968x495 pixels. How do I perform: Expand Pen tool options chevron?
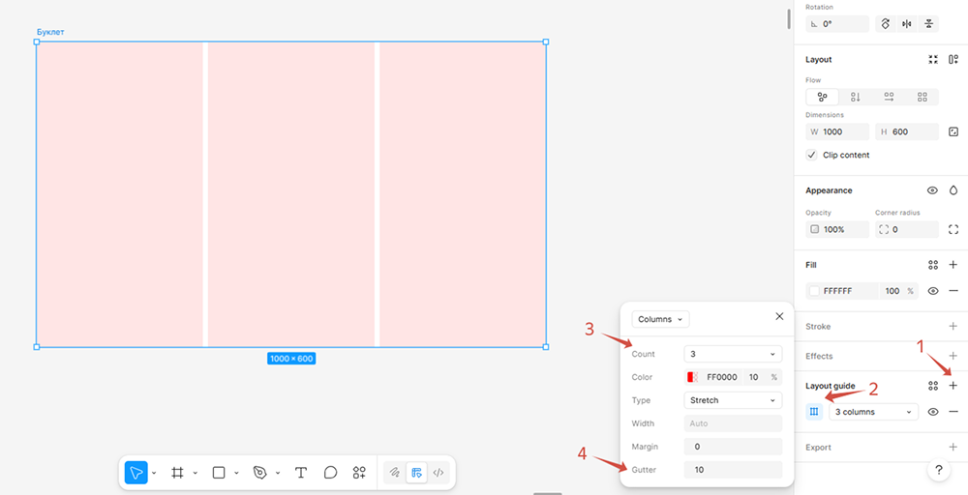tap(278, 474)
